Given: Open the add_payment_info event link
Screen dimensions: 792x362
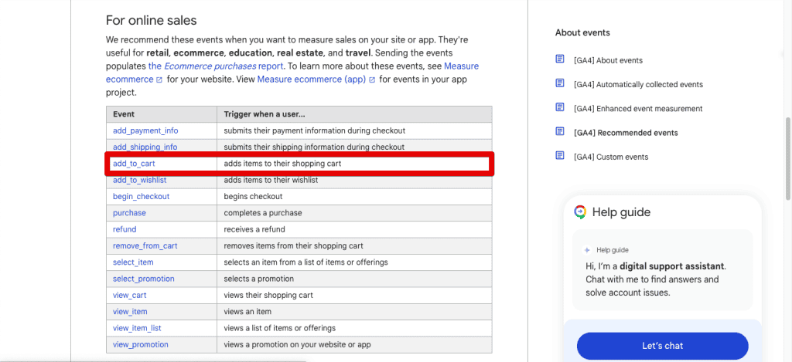Looking at the screenshot, I should (x=145, y=130).
